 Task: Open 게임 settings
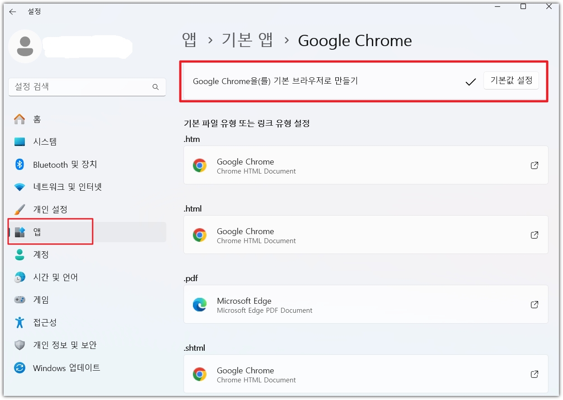87,300
